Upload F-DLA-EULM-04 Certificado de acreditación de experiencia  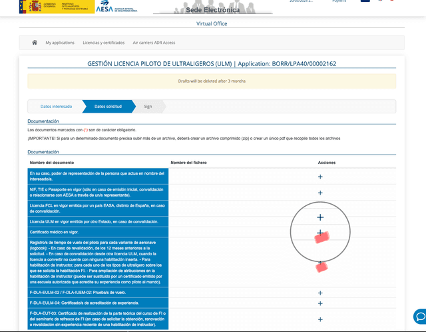320,303
